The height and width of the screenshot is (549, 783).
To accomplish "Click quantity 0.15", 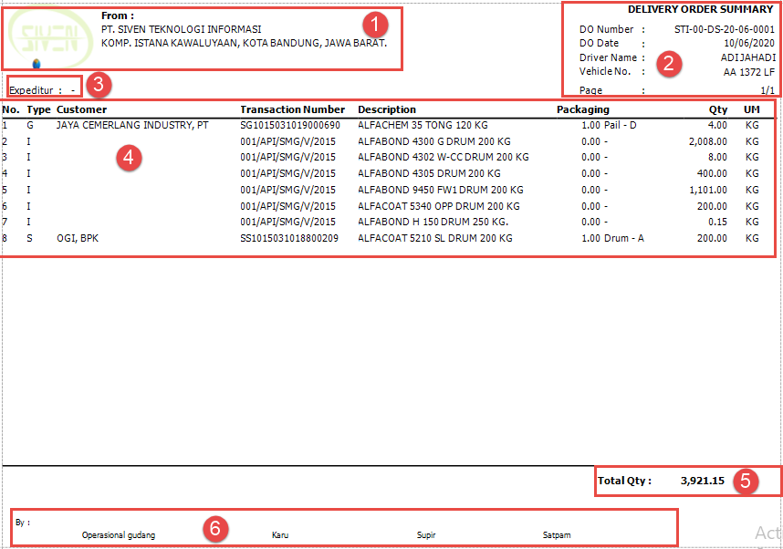I will pos(717,222).
